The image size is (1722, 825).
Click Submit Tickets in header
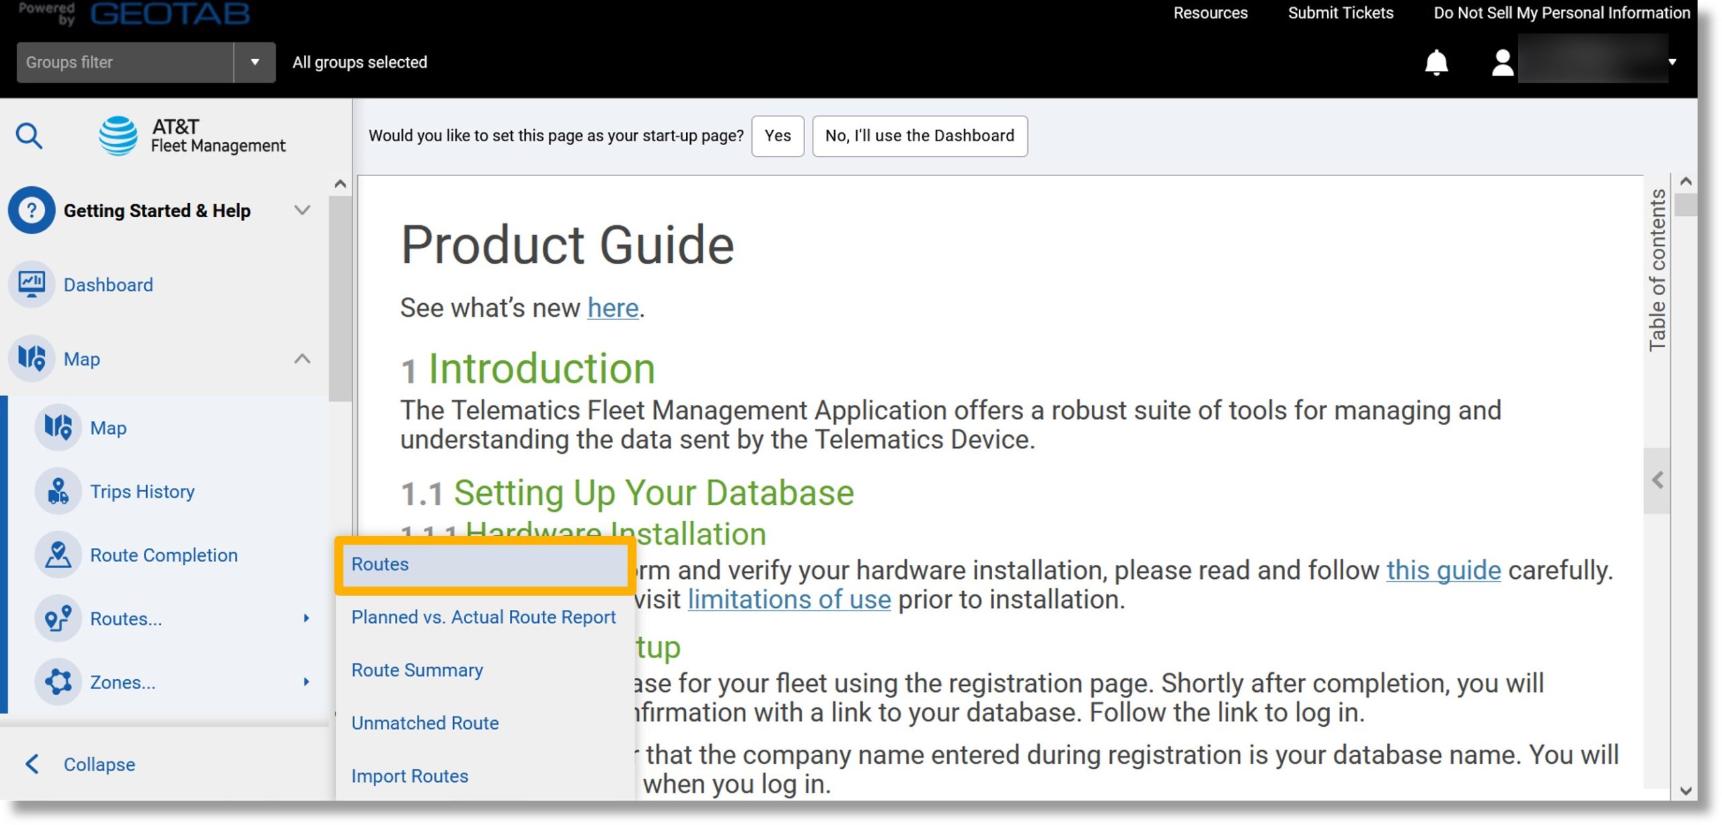[x=1340, y=13]
